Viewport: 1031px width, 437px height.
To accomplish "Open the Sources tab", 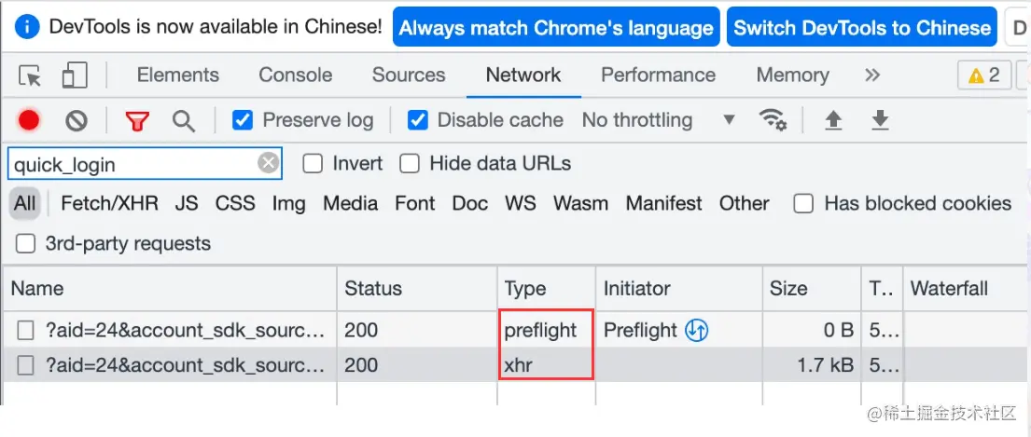I will point(409,75).
